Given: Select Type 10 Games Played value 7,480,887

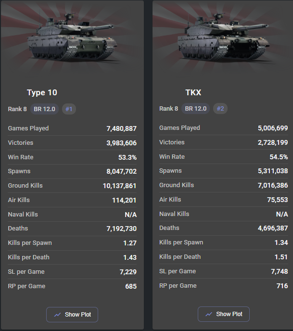Looking at the screenshot, I should [121, 128].
